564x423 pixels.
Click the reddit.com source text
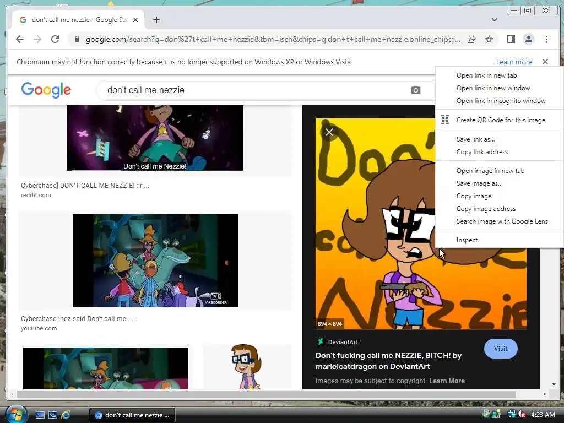36,195
